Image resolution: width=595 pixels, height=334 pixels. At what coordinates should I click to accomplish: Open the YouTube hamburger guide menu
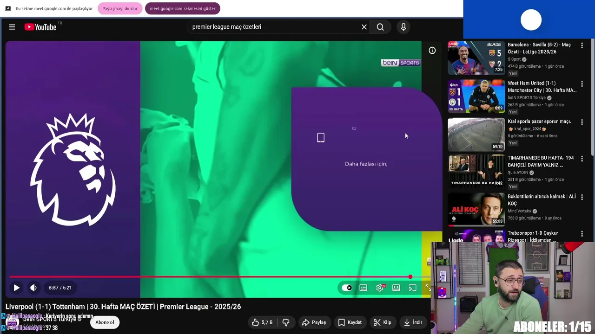tap(12, 27)
